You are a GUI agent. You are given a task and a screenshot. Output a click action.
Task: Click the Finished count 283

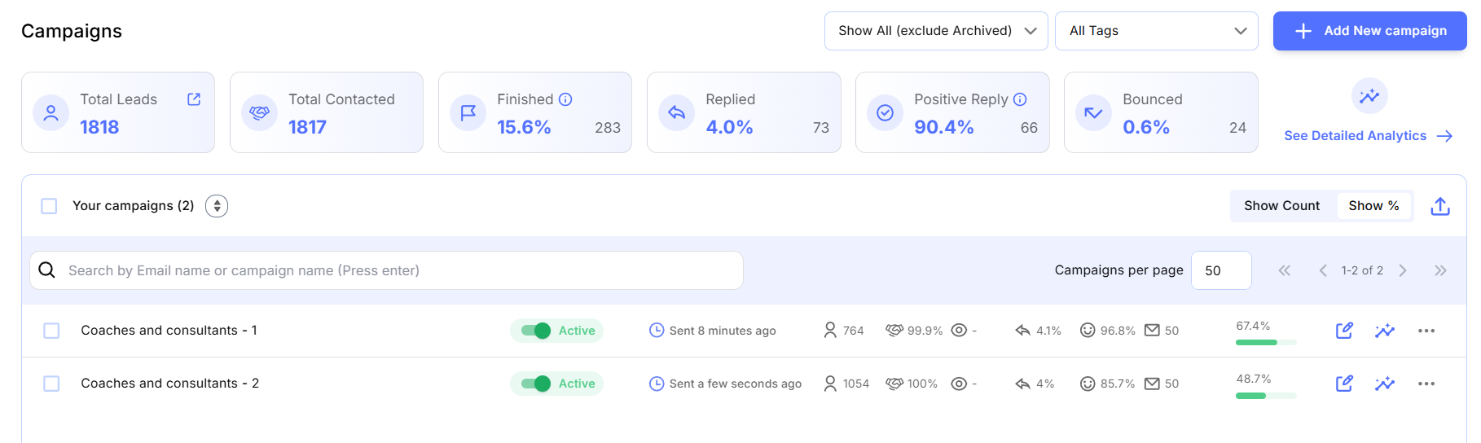[x=608, y=128]
